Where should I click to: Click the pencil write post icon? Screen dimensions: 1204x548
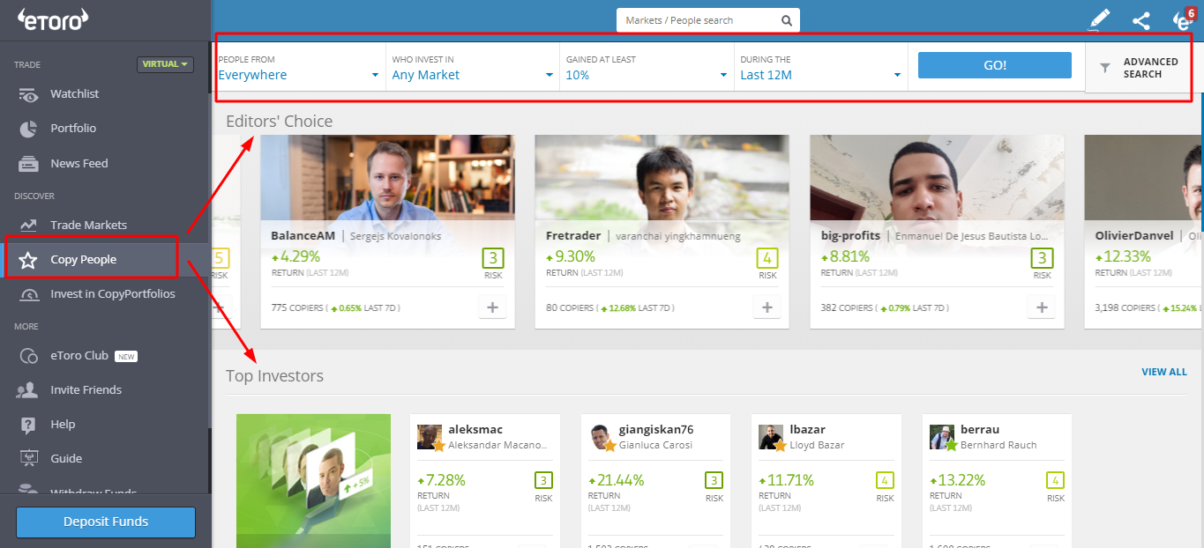1099,19
